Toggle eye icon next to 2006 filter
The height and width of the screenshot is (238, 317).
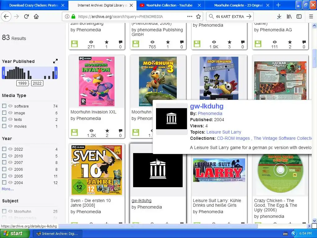(x=10, y=169)
